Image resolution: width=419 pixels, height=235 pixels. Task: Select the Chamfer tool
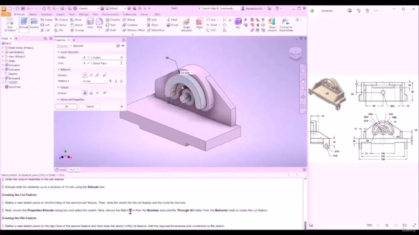pos(113,20)
